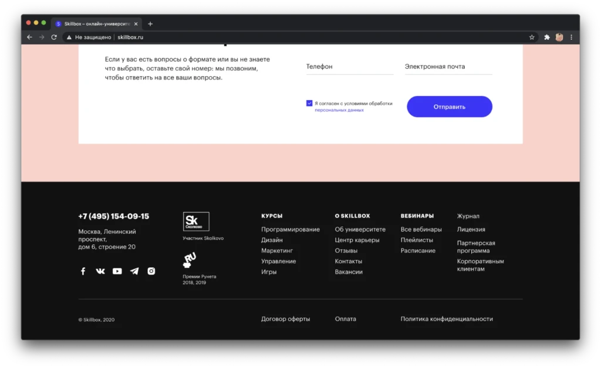This screenshot has width=601, height=368.
Task: Click the ВЕБИНАРЫ footer heading
Action: pos(417,216)
